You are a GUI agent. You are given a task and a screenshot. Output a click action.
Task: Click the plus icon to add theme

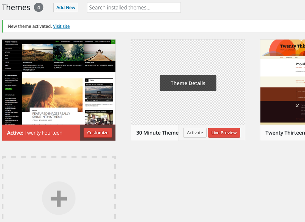tap(59, 198)
